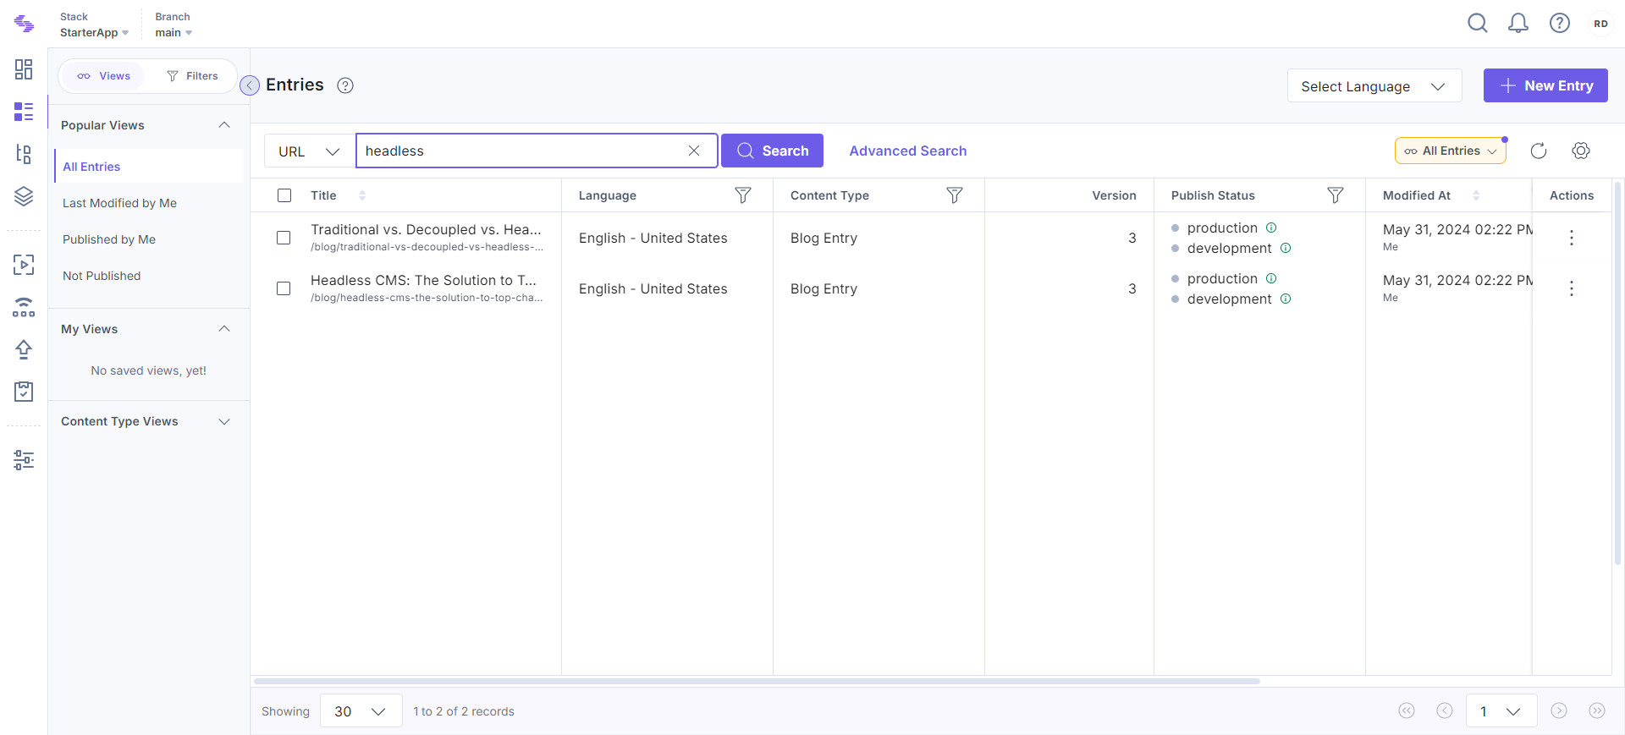
Task: Click the Search button
Action: [x=772, y=151]
